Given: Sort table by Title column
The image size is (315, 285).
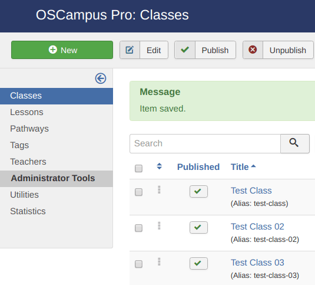Looking at the screenshot, I should (x=240, y=167).
